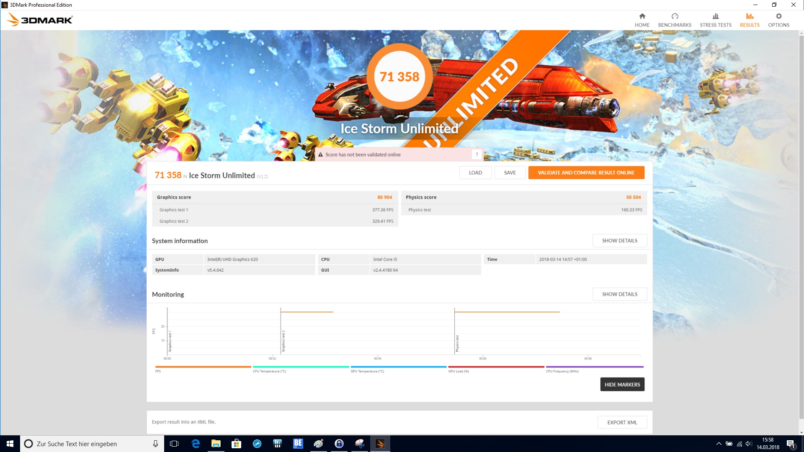Viewport: 804px width, 452px height.
Task: Expand hidden system tray icons
Action: pyautogui.click(x=719, y=444)
